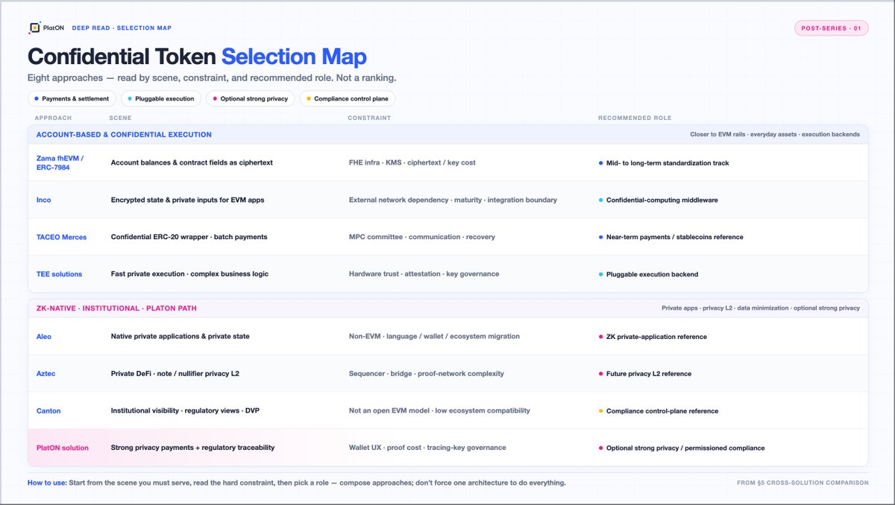Click the CONSTRAINT column header
The width and height of the screenshot is (895, 505).
(369, 118)
